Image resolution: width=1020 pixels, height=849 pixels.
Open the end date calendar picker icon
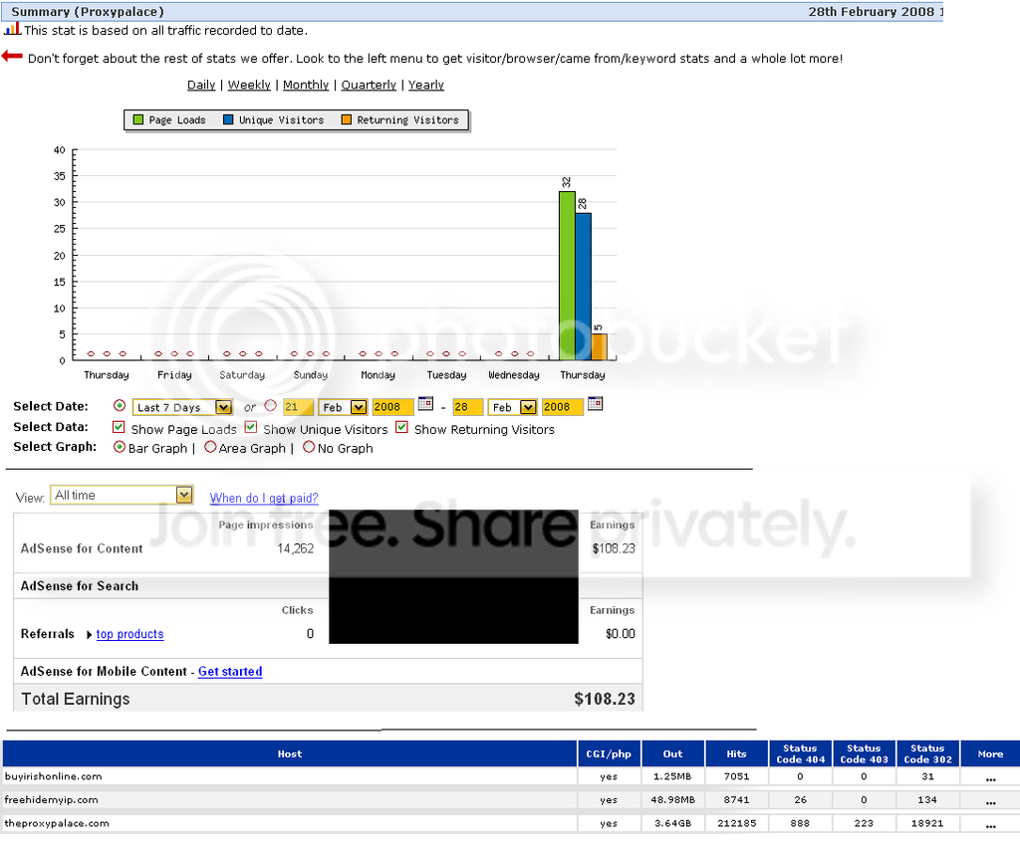click(595, 404)
